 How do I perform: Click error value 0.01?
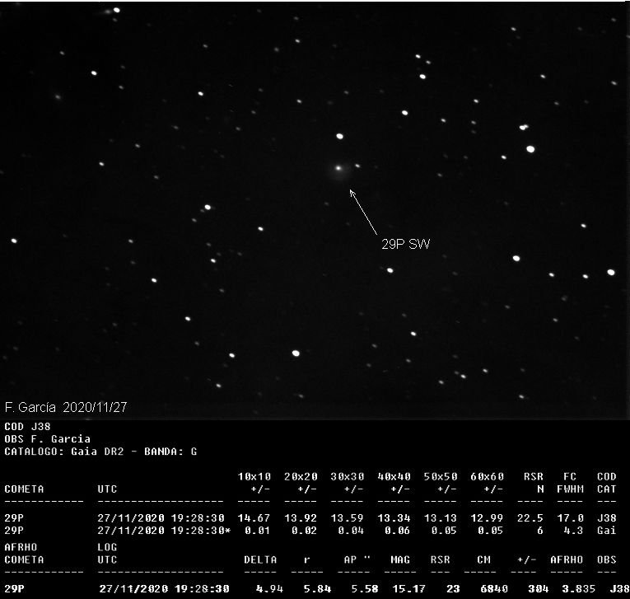pos(258,531)
